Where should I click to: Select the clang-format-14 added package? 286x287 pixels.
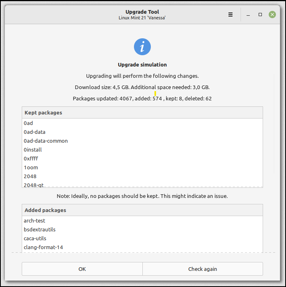coord(142,247)
